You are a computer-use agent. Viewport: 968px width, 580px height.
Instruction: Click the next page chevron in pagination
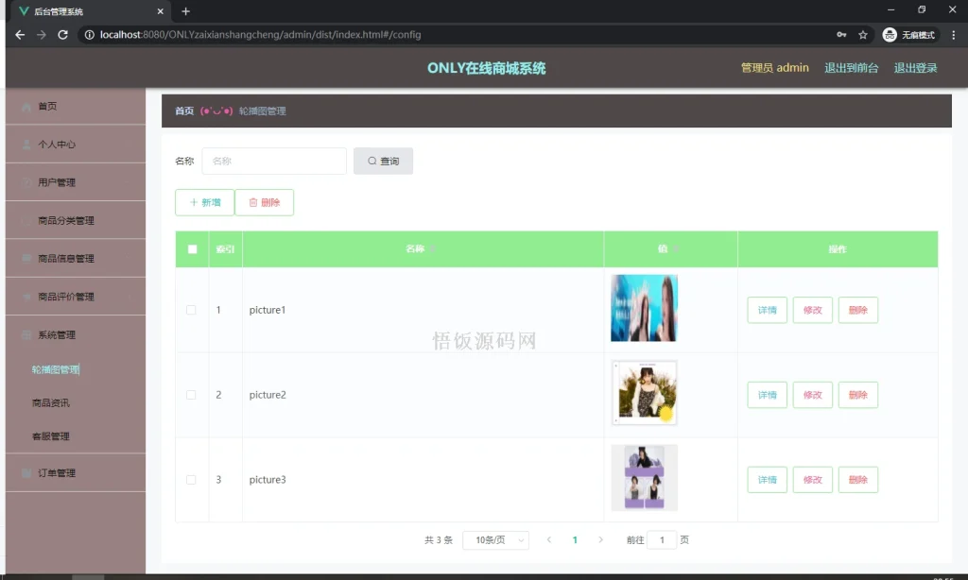[601, 539]
